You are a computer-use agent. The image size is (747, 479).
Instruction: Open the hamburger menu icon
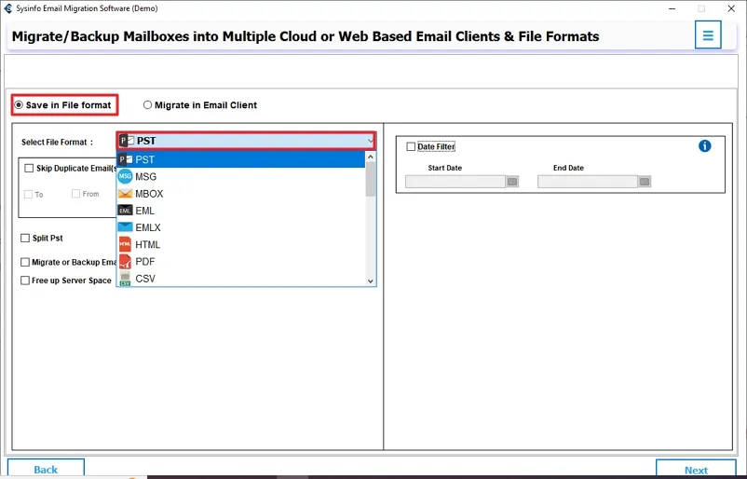pos(708,35)
